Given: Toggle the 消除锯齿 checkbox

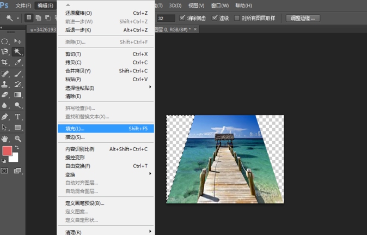Looking at the screenshot, I should point(182,18).
